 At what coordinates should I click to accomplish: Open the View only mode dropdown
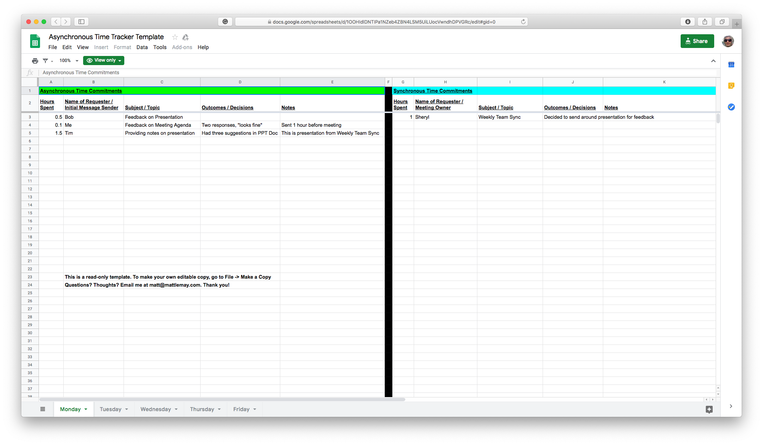point(104,61)
